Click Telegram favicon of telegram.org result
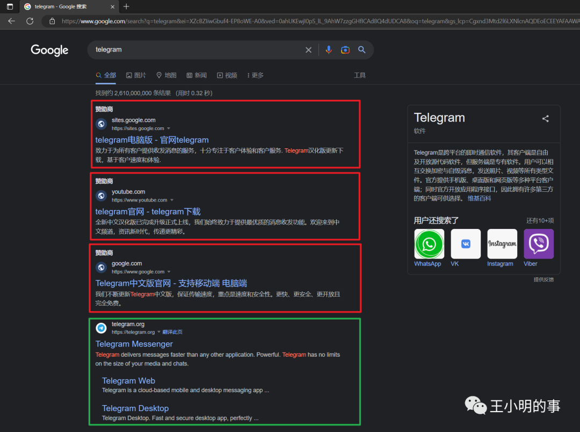 (x=101, y=328)
